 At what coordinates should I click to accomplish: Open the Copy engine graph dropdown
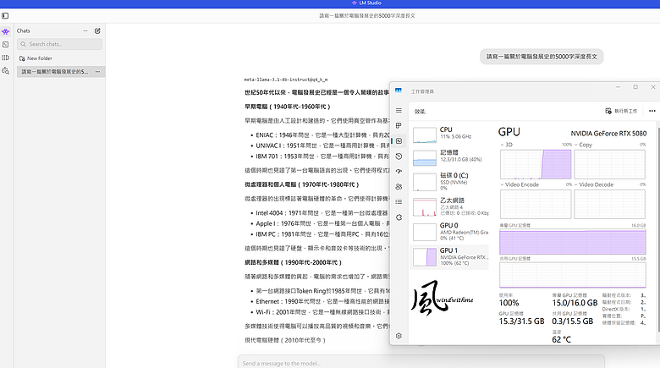coord(576,145)
